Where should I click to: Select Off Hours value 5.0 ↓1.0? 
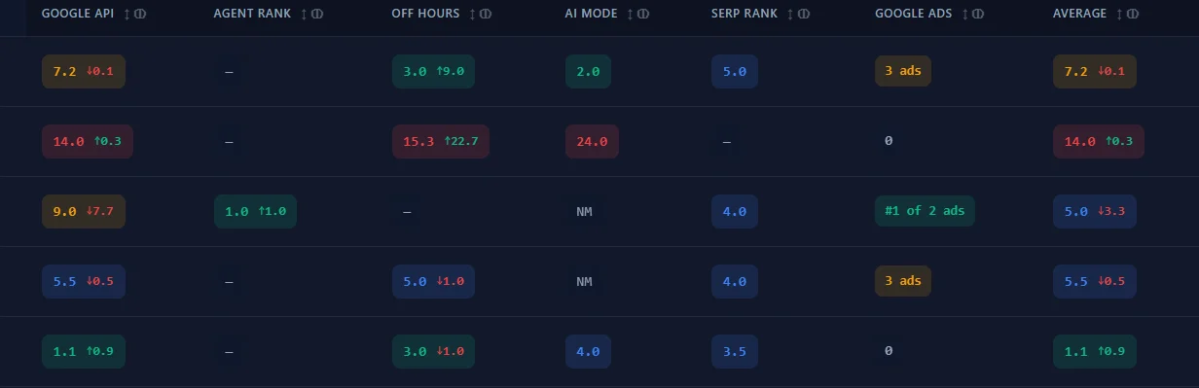tap(433, 281)
